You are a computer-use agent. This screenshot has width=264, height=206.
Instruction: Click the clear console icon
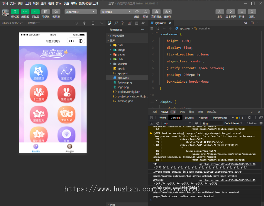[x=158, y=123]
